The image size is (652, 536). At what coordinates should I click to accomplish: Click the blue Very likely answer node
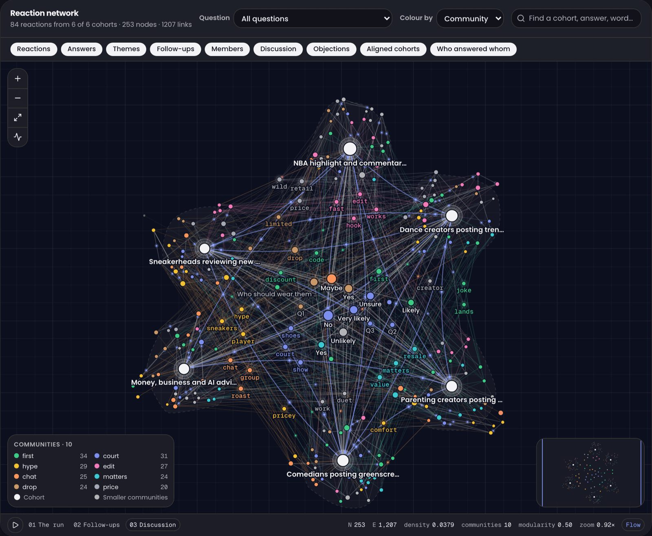click(x=354, y=310)
